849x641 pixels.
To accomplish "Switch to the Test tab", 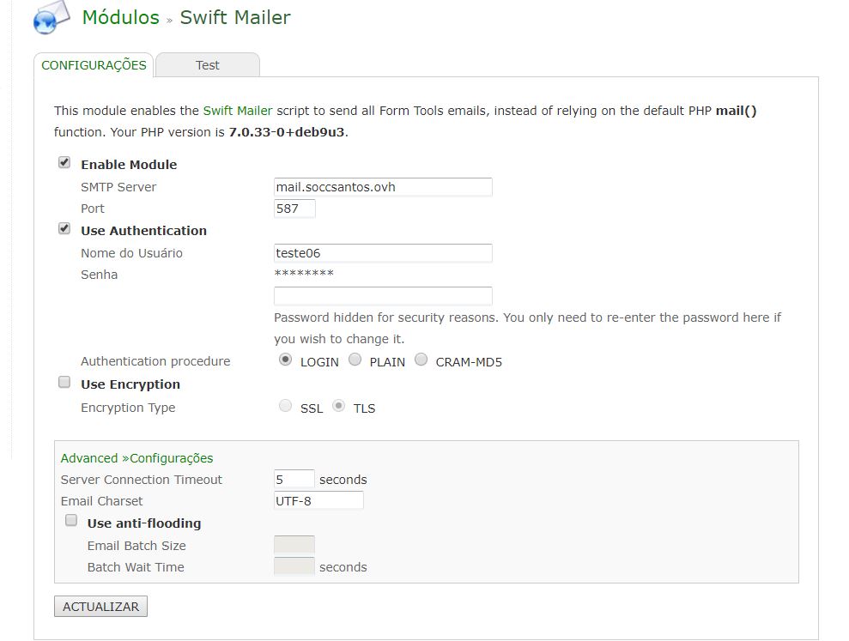I will point(207,64).
